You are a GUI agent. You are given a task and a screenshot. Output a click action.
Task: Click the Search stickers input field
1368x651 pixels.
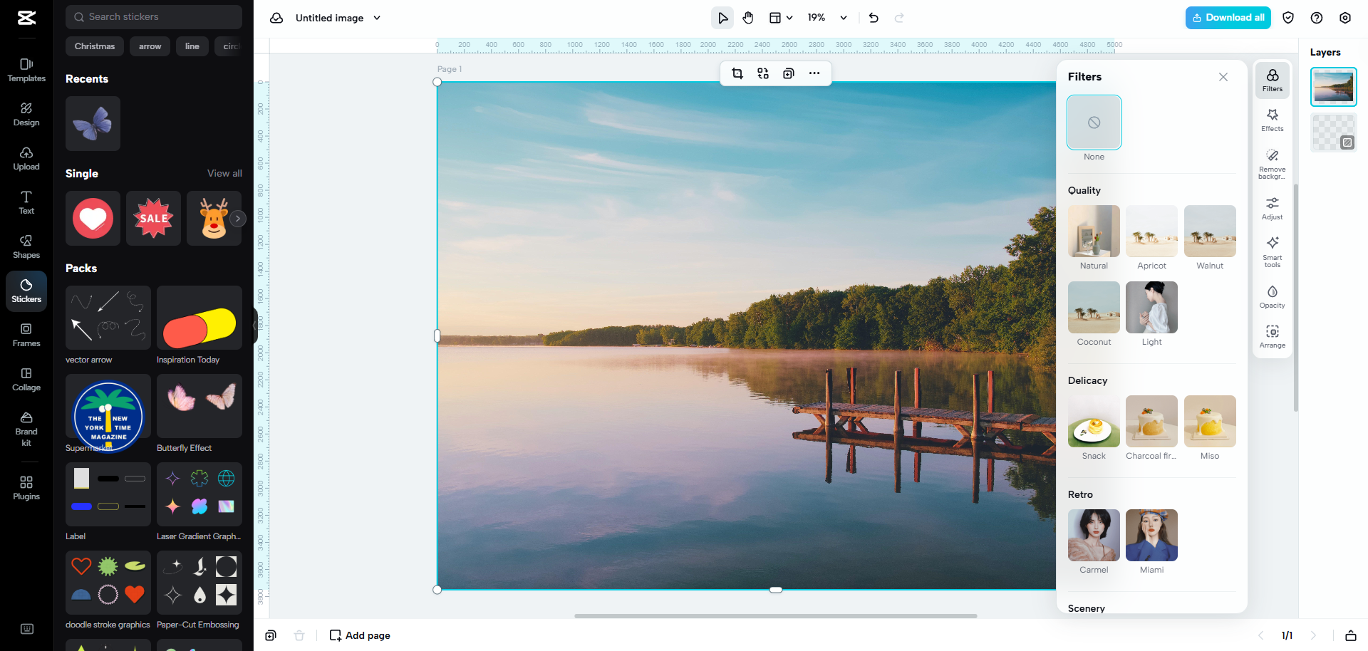coord(154,17)
